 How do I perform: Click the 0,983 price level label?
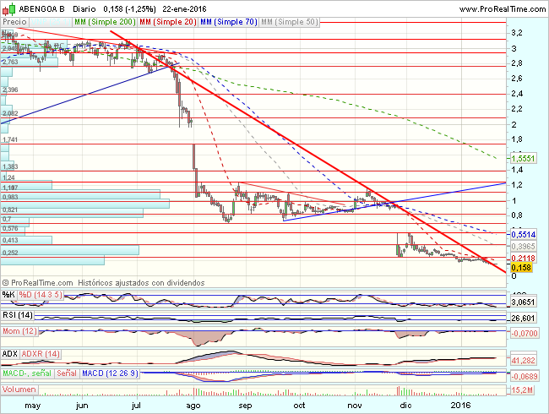pos(10,197)
